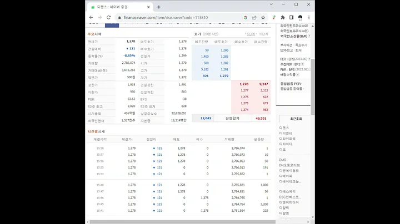Click the 상장주식수 value 32,628,051
This screenshot has height=224, width=400.
point(179,113)
